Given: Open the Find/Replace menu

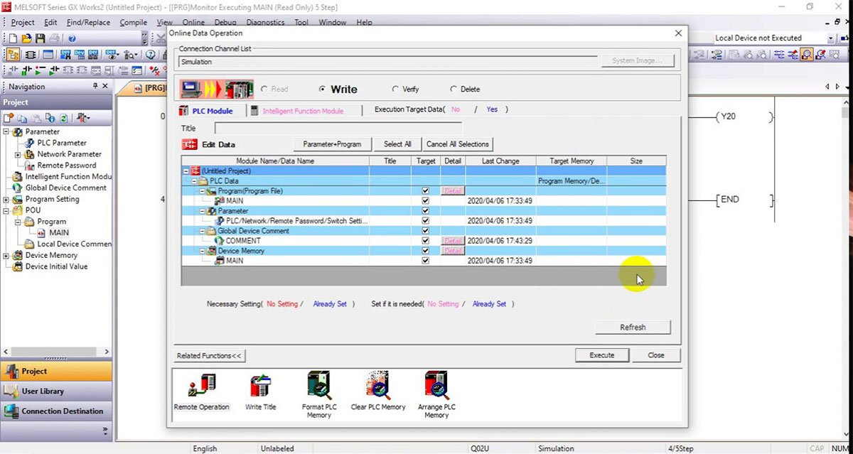Looking at the screenshot, I should pos(88,23).
